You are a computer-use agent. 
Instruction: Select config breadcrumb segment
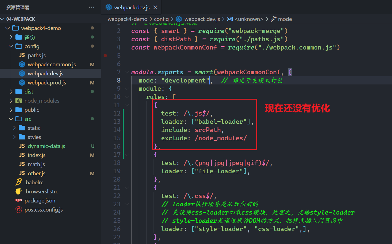(x=161, y=19)
